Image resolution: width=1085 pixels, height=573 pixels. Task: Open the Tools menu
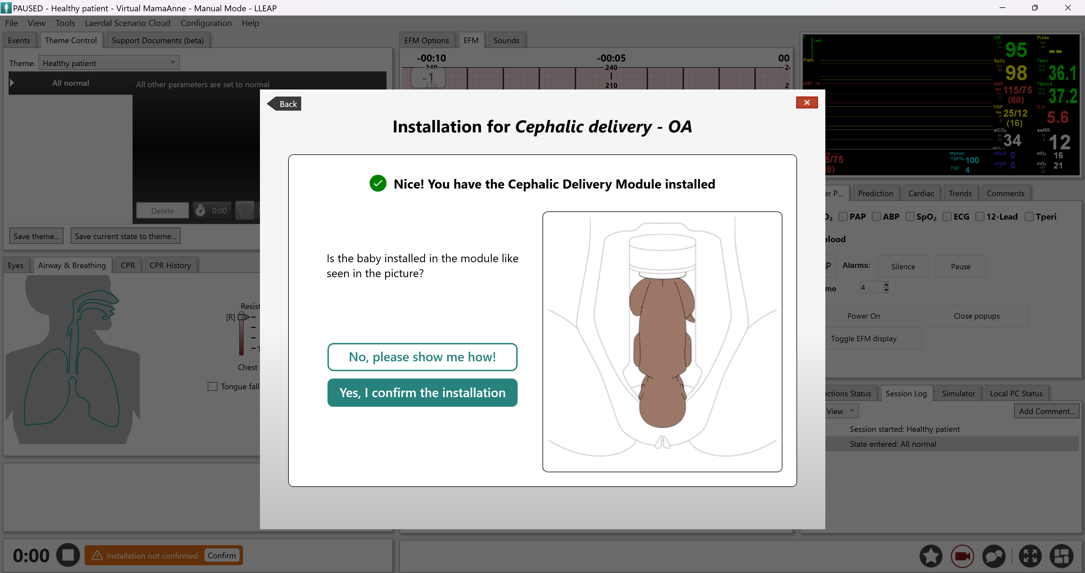pyautogui.click(x=65, y=23)
